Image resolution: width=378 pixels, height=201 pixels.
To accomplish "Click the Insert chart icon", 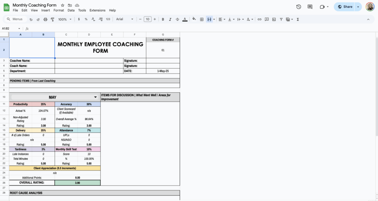I will pos(274,20).
